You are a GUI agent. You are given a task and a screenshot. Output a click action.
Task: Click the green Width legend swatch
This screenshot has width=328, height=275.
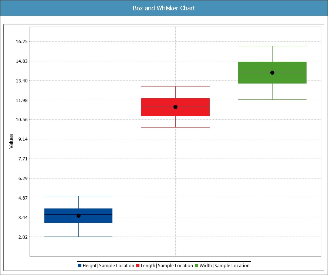tap(197, 266)
